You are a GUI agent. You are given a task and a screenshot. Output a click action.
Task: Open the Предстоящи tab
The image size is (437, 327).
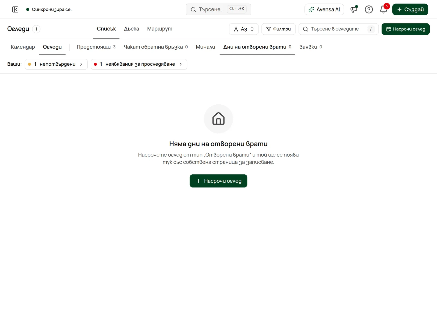(x=96, y=47)
